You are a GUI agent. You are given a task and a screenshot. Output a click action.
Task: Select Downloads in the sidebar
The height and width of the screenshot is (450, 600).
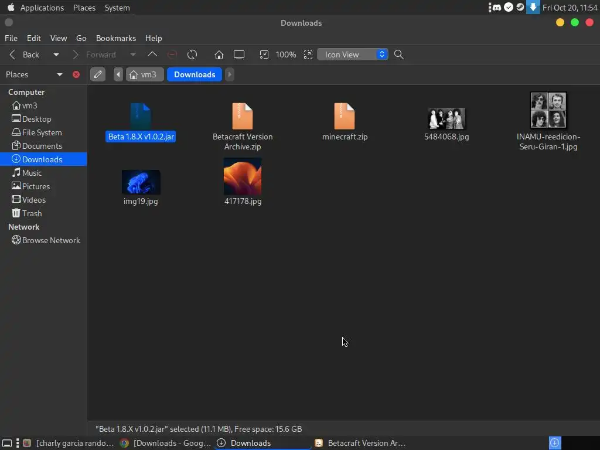pyautogui.click(x=43, y=159)
